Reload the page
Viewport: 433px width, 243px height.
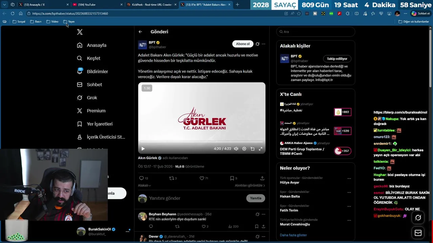(x=13, y=13)
